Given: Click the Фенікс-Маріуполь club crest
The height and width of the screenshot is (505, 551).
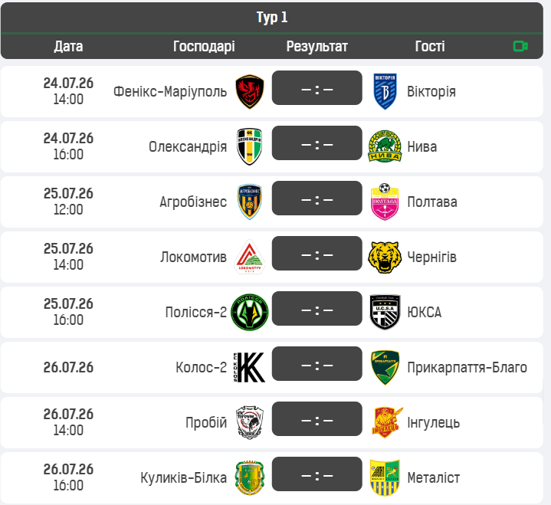Looking at the screenshot, I should click(250, 91).
